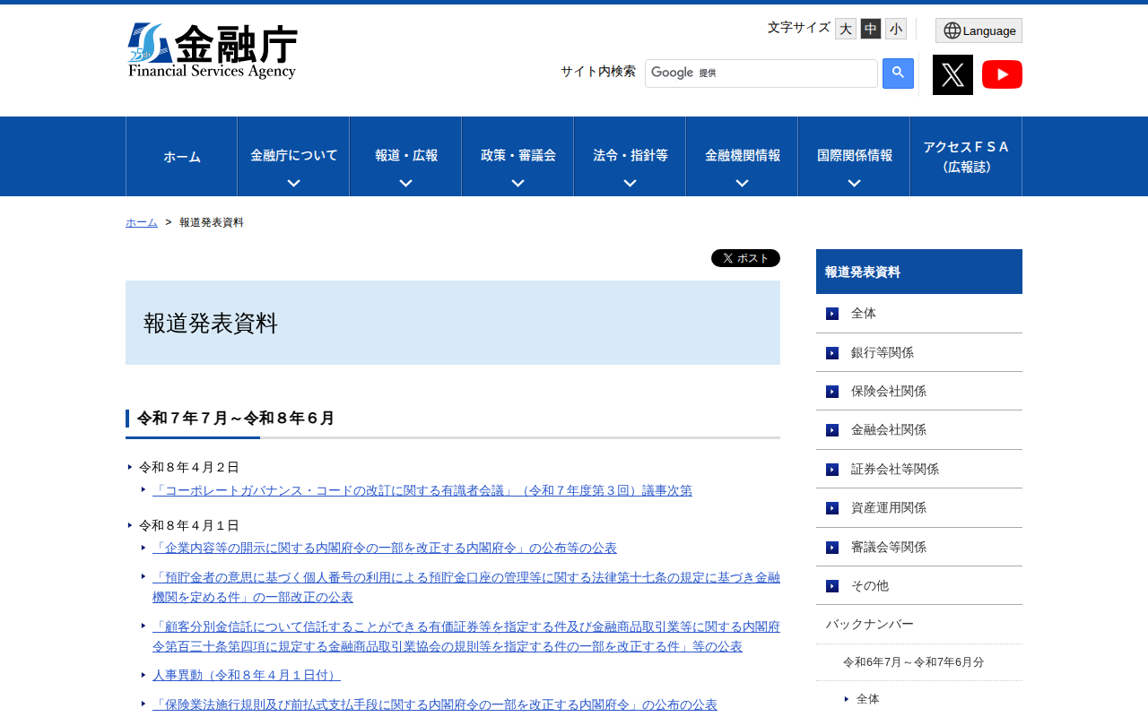Open アクセスＦＳＡ（広報誌） menu item
This screenshot has width=1148, height=717.
coord(966,157)
